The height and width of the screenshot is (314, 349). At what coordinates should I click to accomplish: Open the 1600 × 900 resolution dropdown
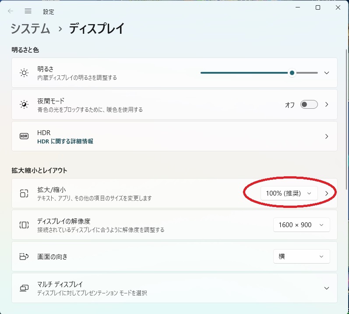301,225
